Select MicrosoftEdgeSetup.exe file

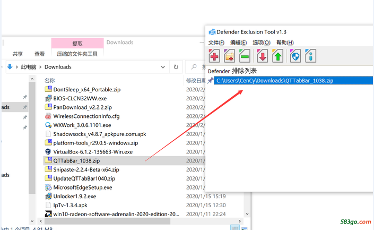tap(83, 188)
